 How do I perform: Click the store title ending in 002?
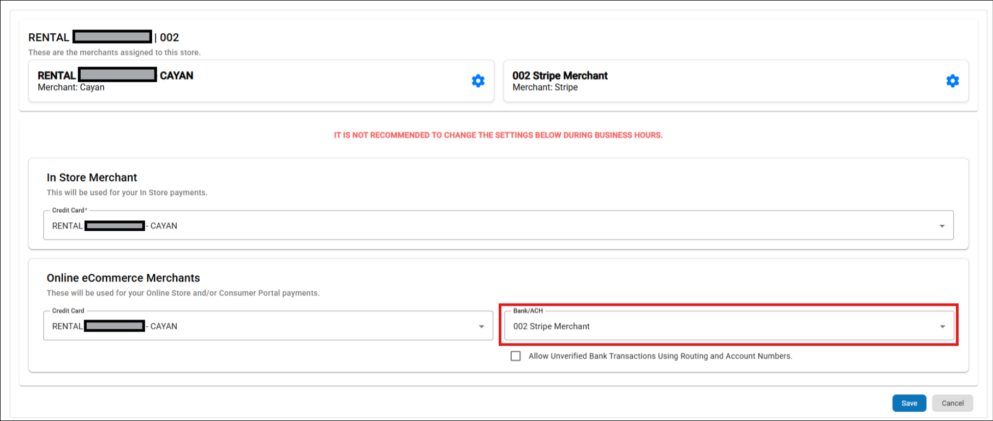click(x=104, y=37)
